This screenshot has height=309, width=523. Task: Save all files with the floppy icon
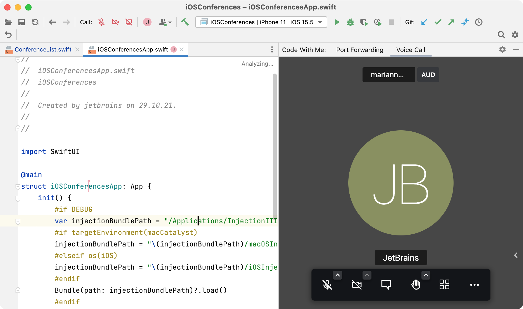pos(22,22)
